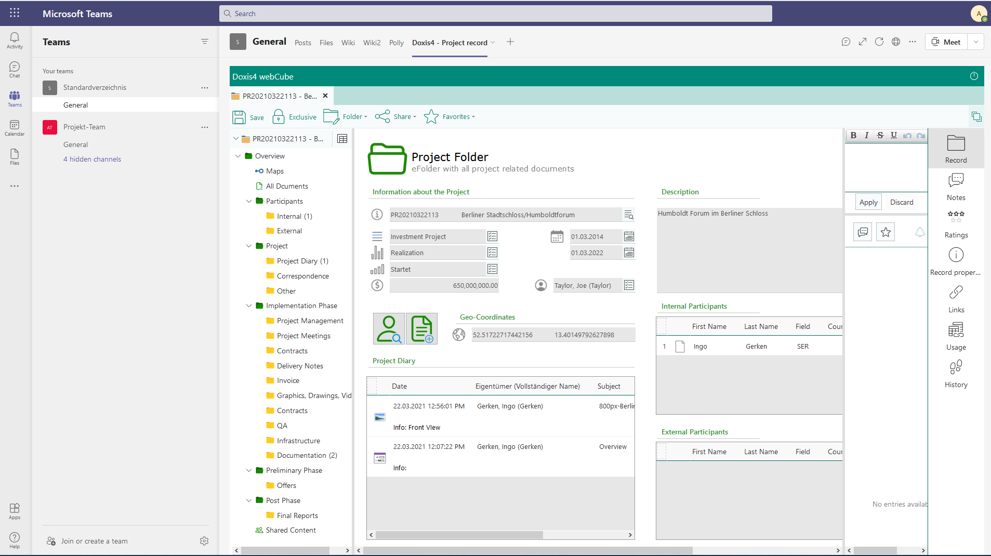Click the Exclusive lock icon
The width and height of the screenshot is (991, 556).
pyautogui.click(x=279, y=116)
